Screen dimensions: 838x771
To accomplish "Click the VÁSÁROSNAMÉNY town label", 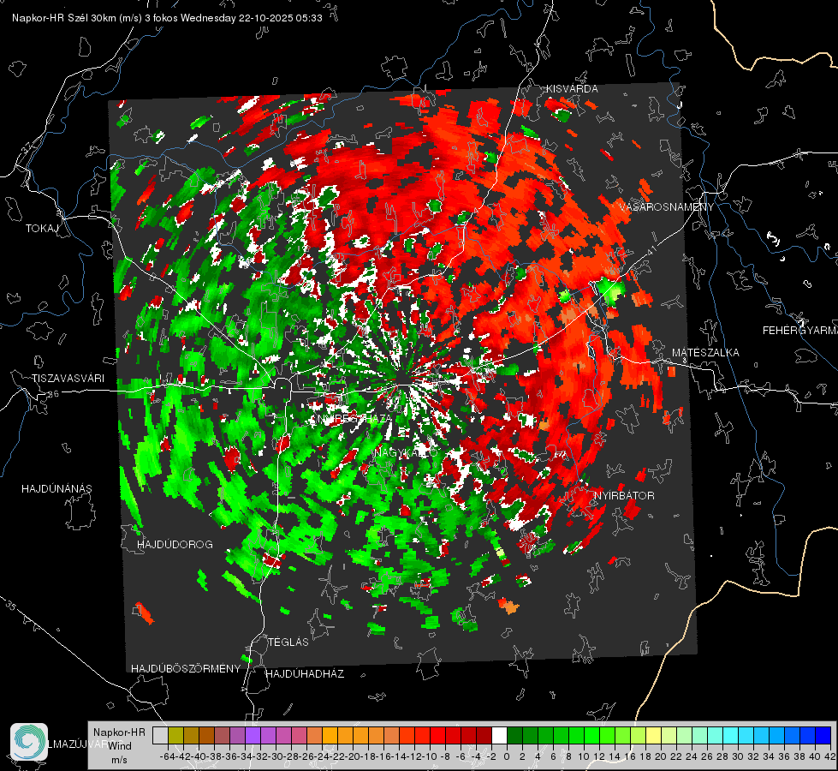I will pos(667,207).
